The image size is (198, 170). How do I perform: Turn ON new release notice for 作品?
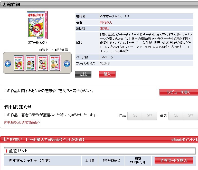coord(135,116)
